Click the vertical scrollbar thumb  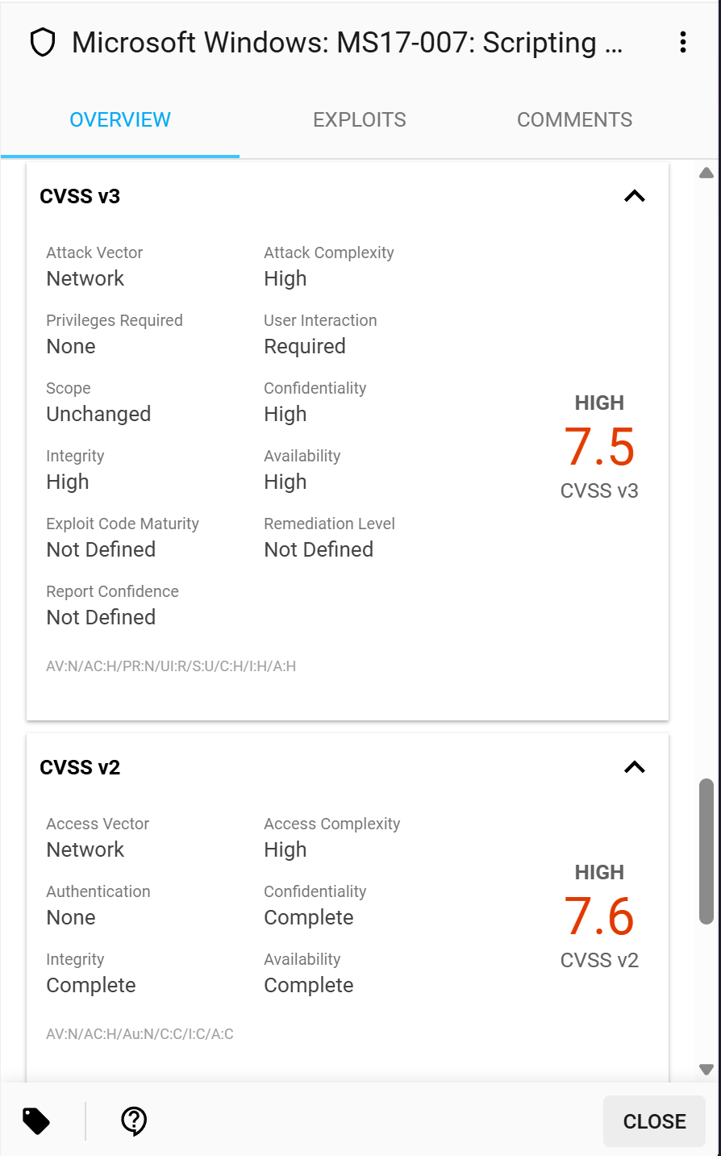point(706,851)
